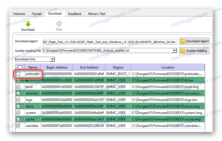Click end address 0x00000000001dfdf
Viewport: 222px width, 141px height.
pos(89,74)
